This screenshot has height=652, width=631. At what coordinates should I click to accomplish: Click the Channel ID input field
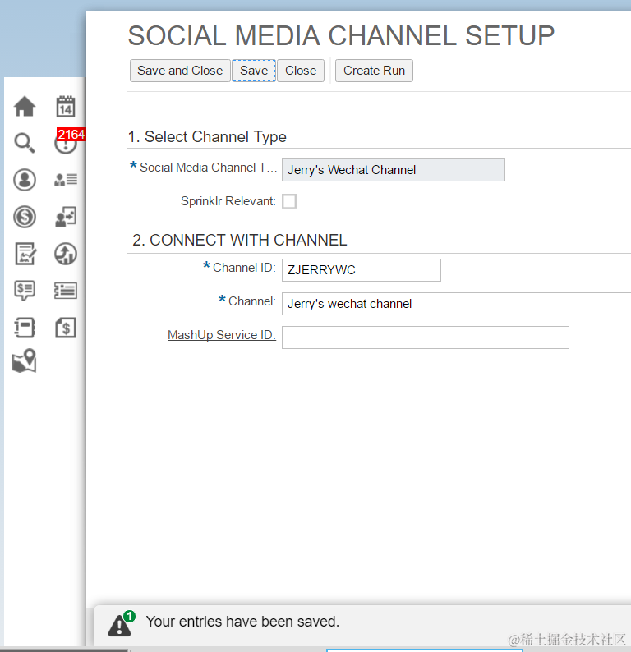pos(361,270)
